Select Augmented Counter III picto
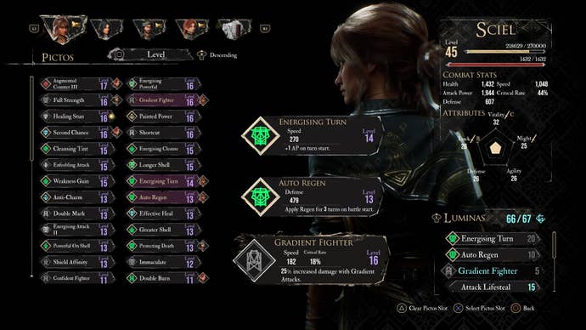 (x=77, y=84)
